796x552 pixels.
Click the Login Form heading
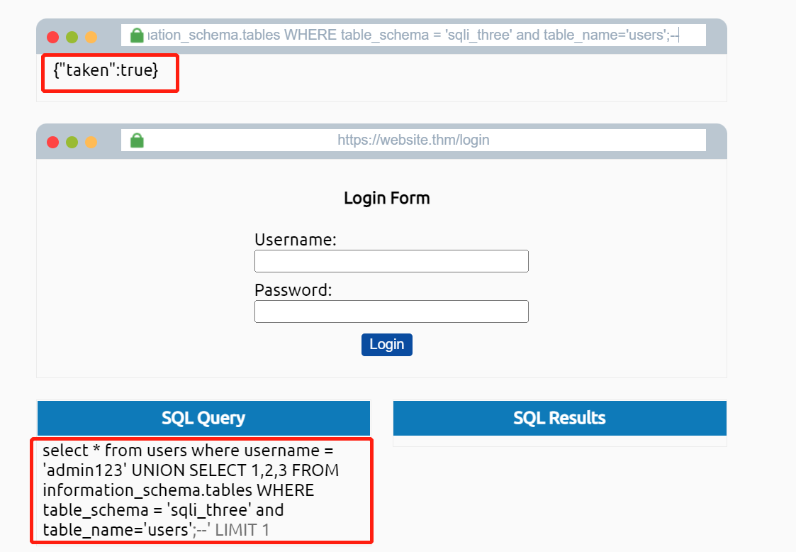pyautogui.click(x=386, y=198)
